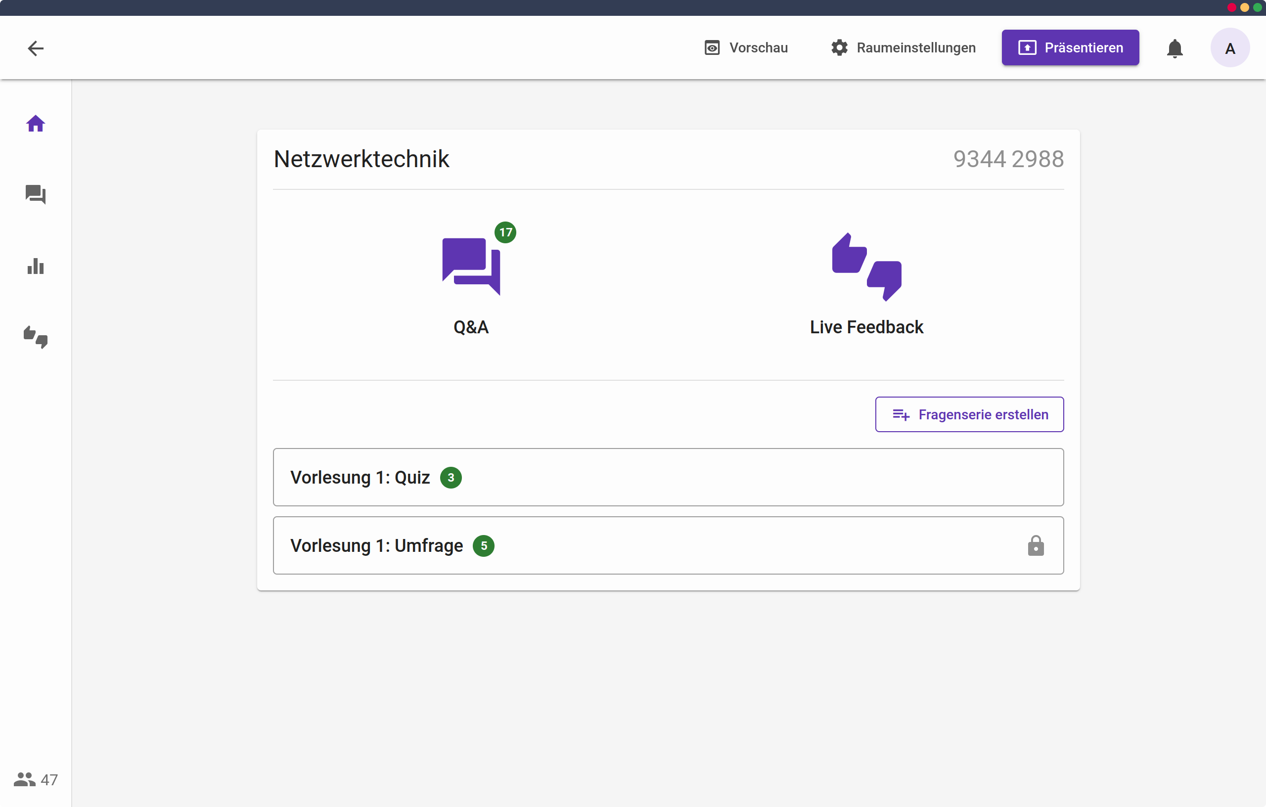
Task: Open the Home page via the house sidebar icon
Action: tap(35, 123)
